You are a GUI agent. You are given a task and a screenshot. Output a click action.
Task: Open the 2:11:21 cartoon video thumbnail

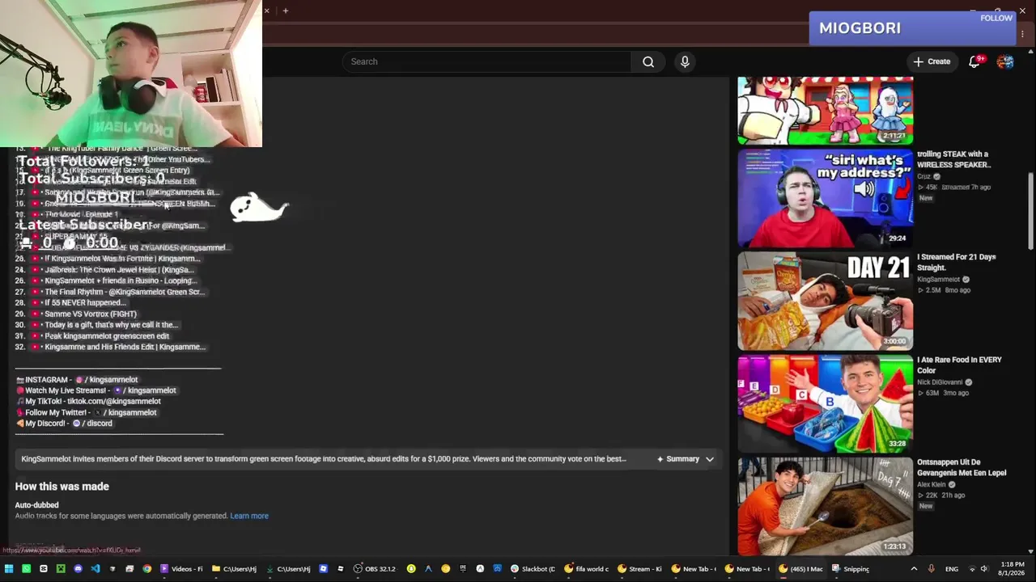pyautogui.click(x=826, y=111)
